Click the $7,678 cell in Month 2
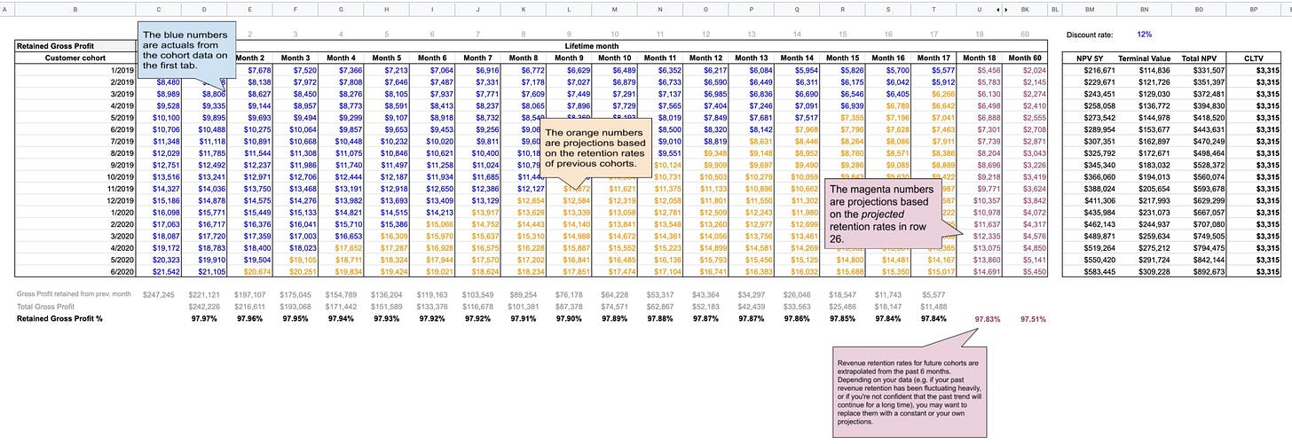Image resolution: width=1292 pixels, height=444 pixels. pyautogui.click(x=259, y=69)
